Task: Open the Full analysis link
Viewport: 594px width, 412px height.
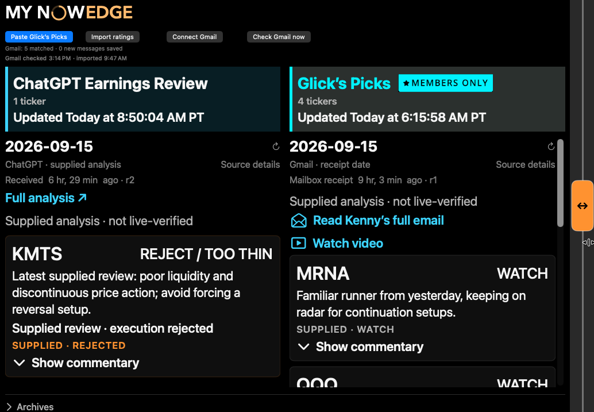Action: coord(46,198)
